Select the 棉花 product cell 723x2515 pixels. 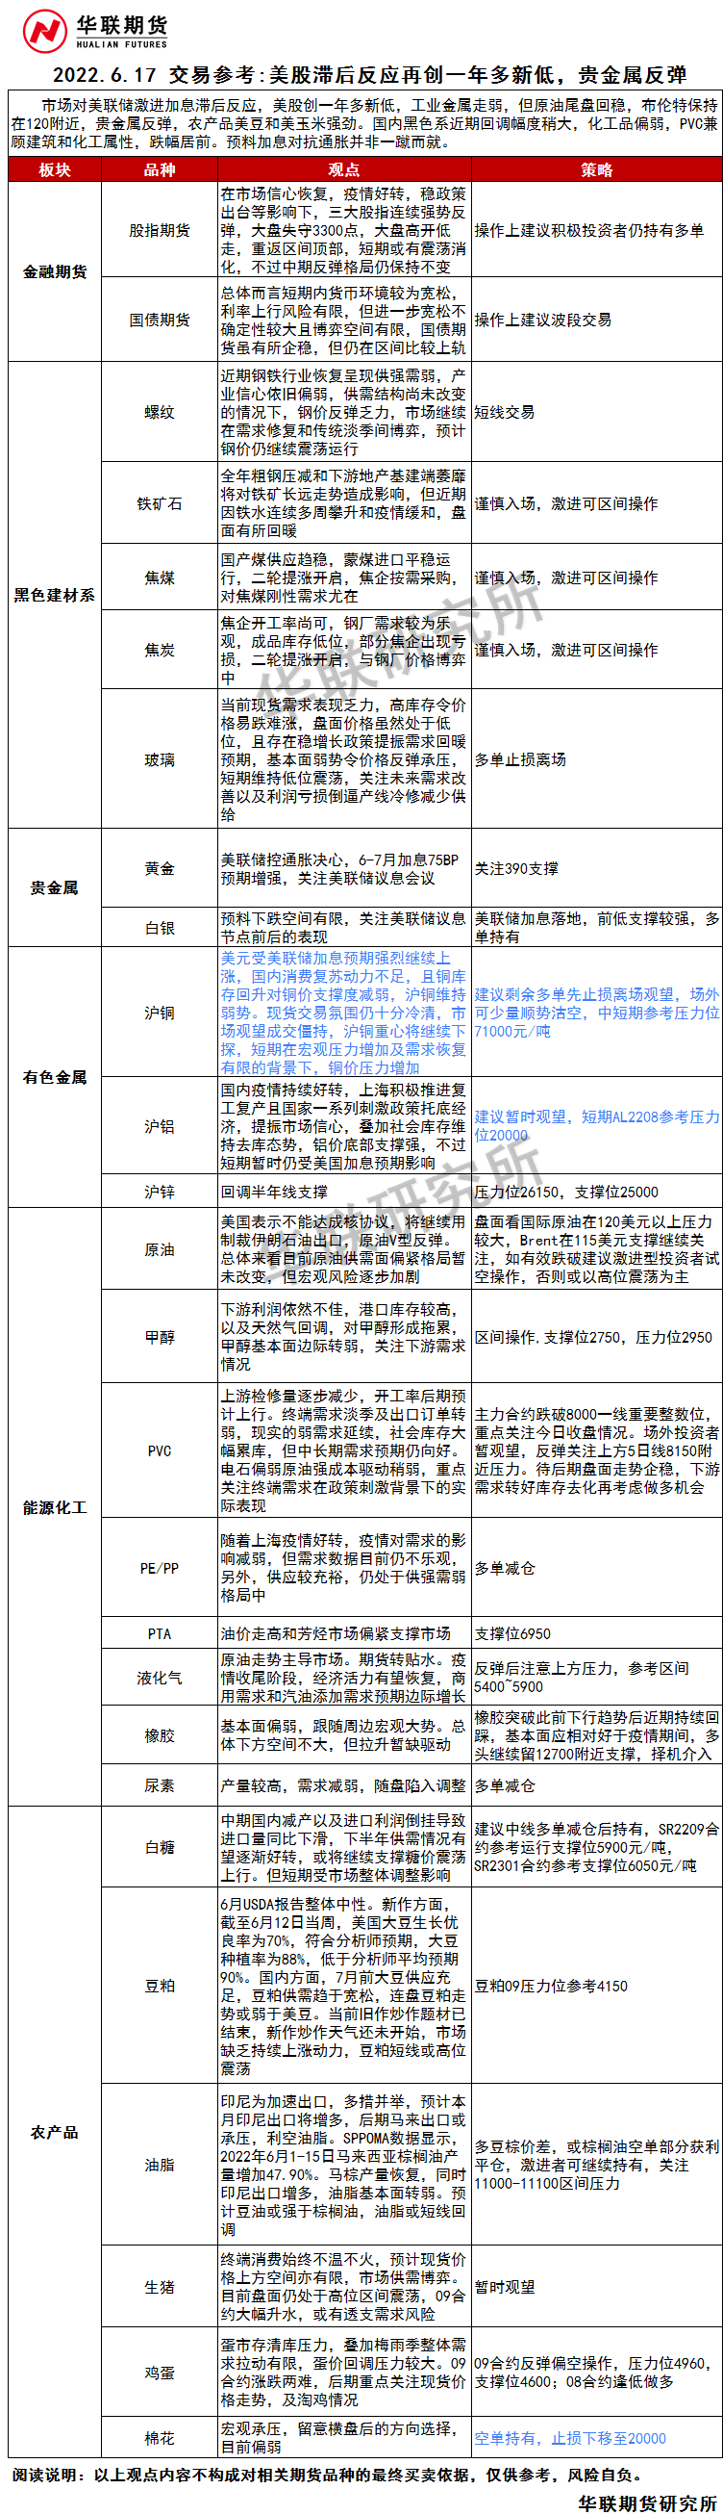[159, 2438]
